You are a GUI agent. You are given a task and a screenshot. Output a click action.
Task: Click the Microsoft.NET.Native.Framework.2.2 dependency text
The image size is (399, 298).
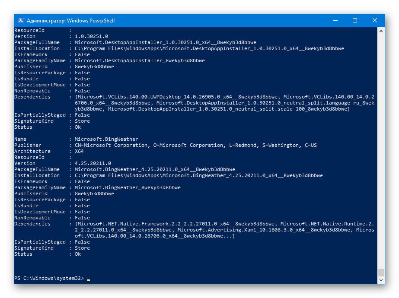pos(176,224)
